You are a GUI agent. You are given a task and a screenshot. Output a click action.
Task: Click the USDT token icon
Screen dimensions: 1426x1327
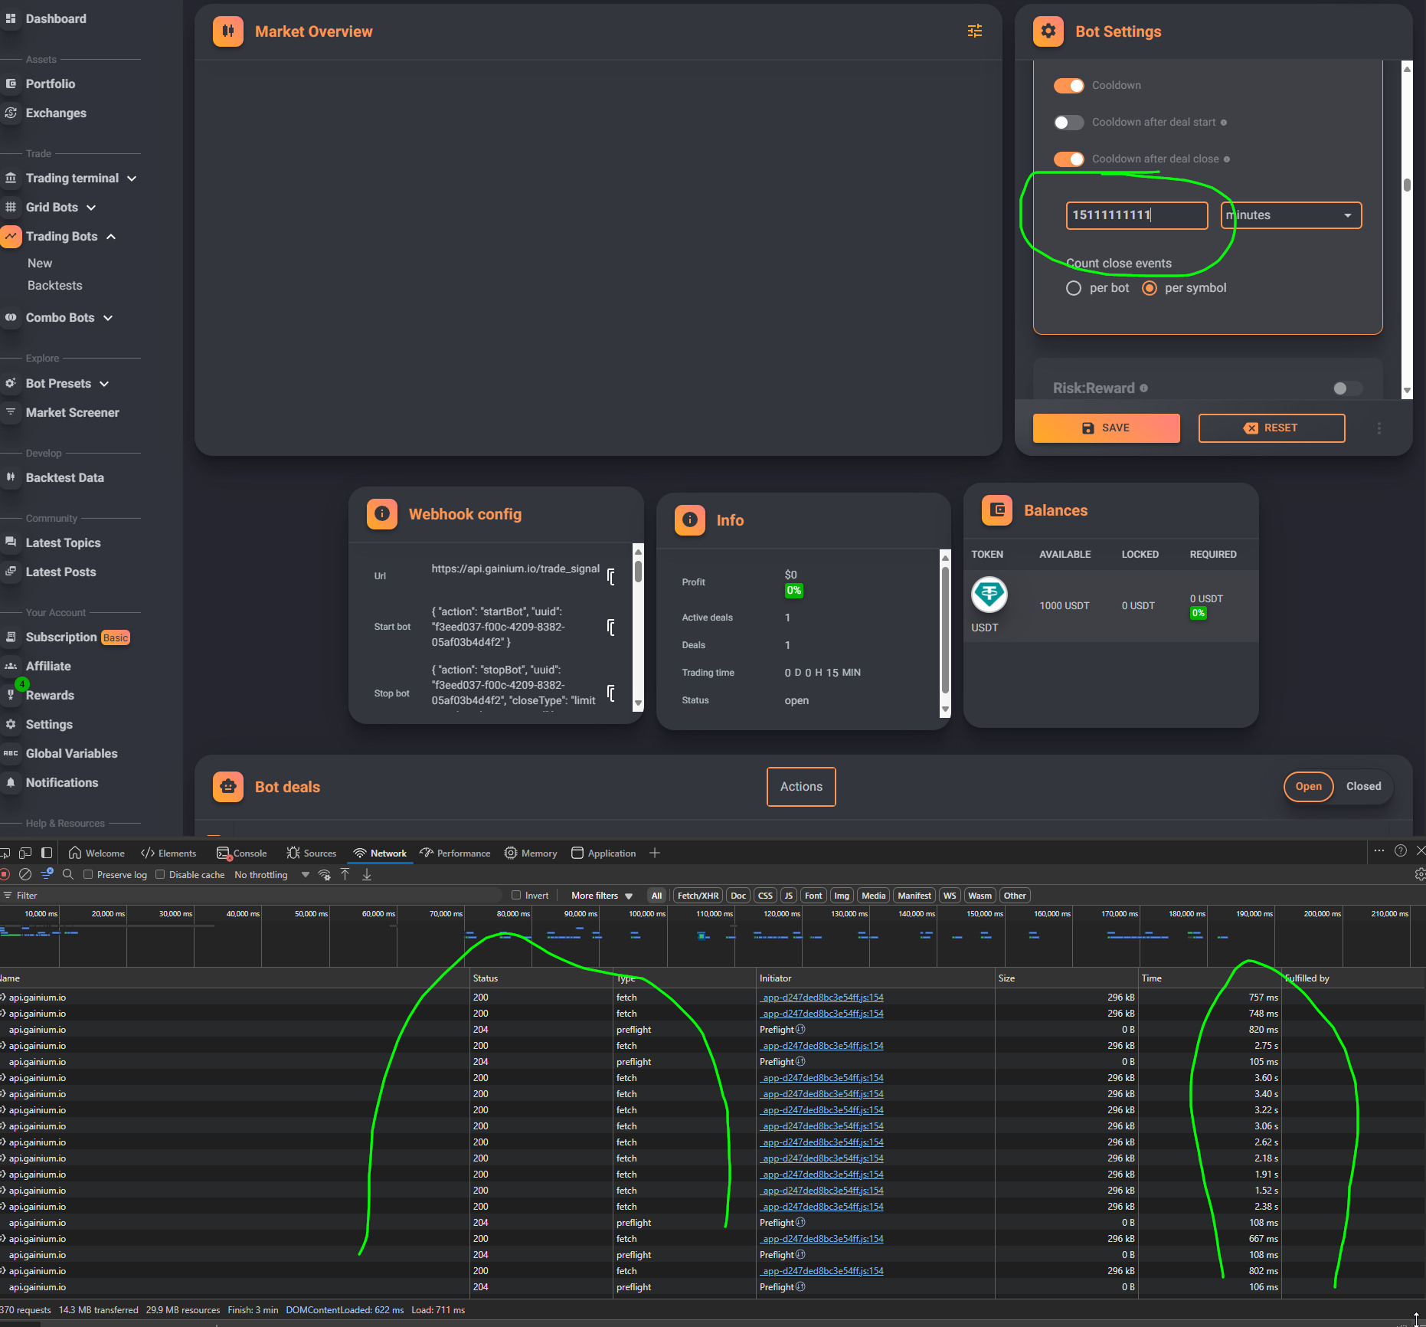pos(989,595)
